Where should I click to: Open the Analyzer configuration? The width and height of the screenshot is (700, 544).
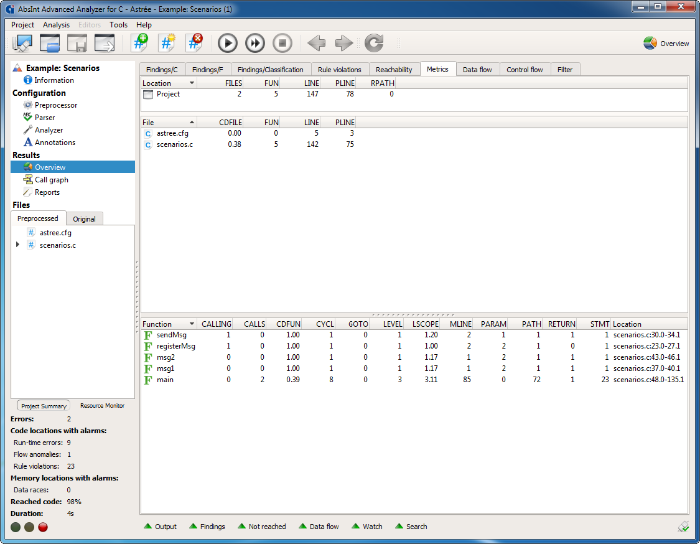43,130
